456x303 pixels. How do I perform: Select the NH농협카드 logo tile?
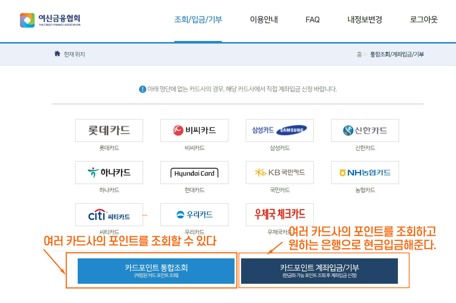click(365, 172)
